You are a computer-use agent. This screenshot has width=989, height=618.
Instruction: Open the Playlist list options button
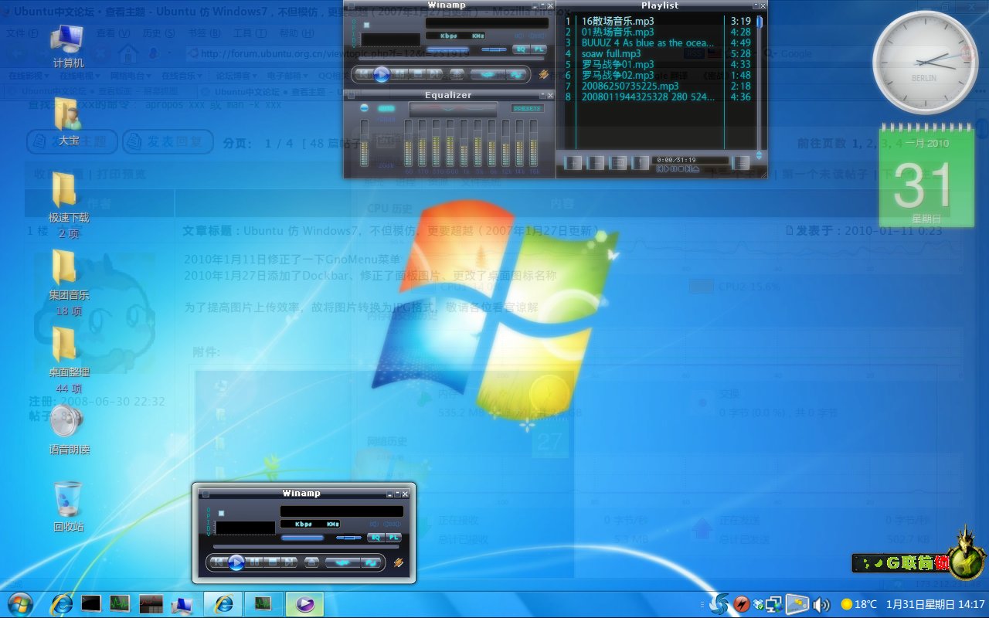pyautogui.click(x=741, y=162)
